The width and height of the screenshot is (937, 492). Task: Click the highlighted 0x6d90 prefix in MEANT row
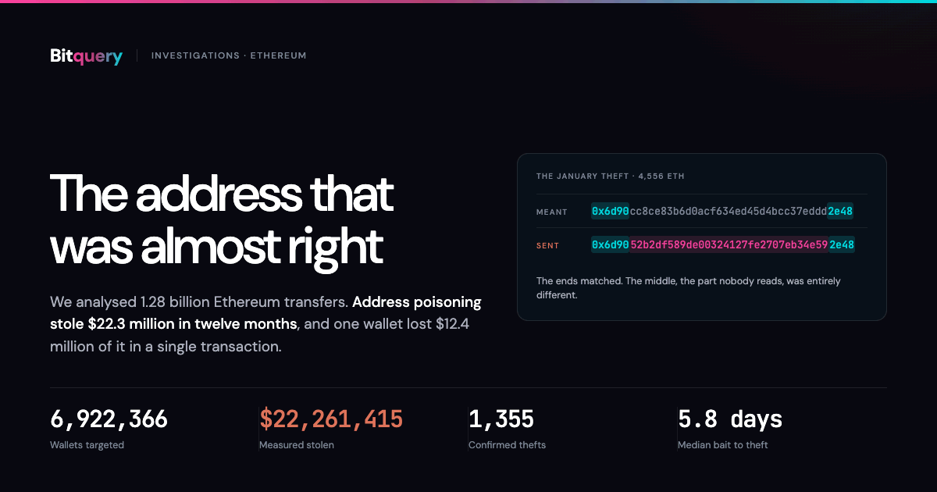click(610, 212)
